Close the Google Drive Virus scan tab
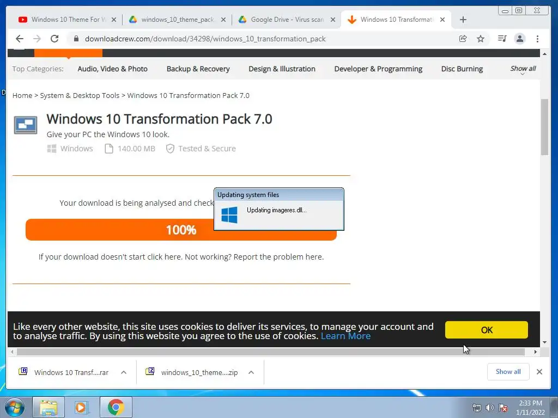Screen dimensions: 558x418 [x=333, y=20]
